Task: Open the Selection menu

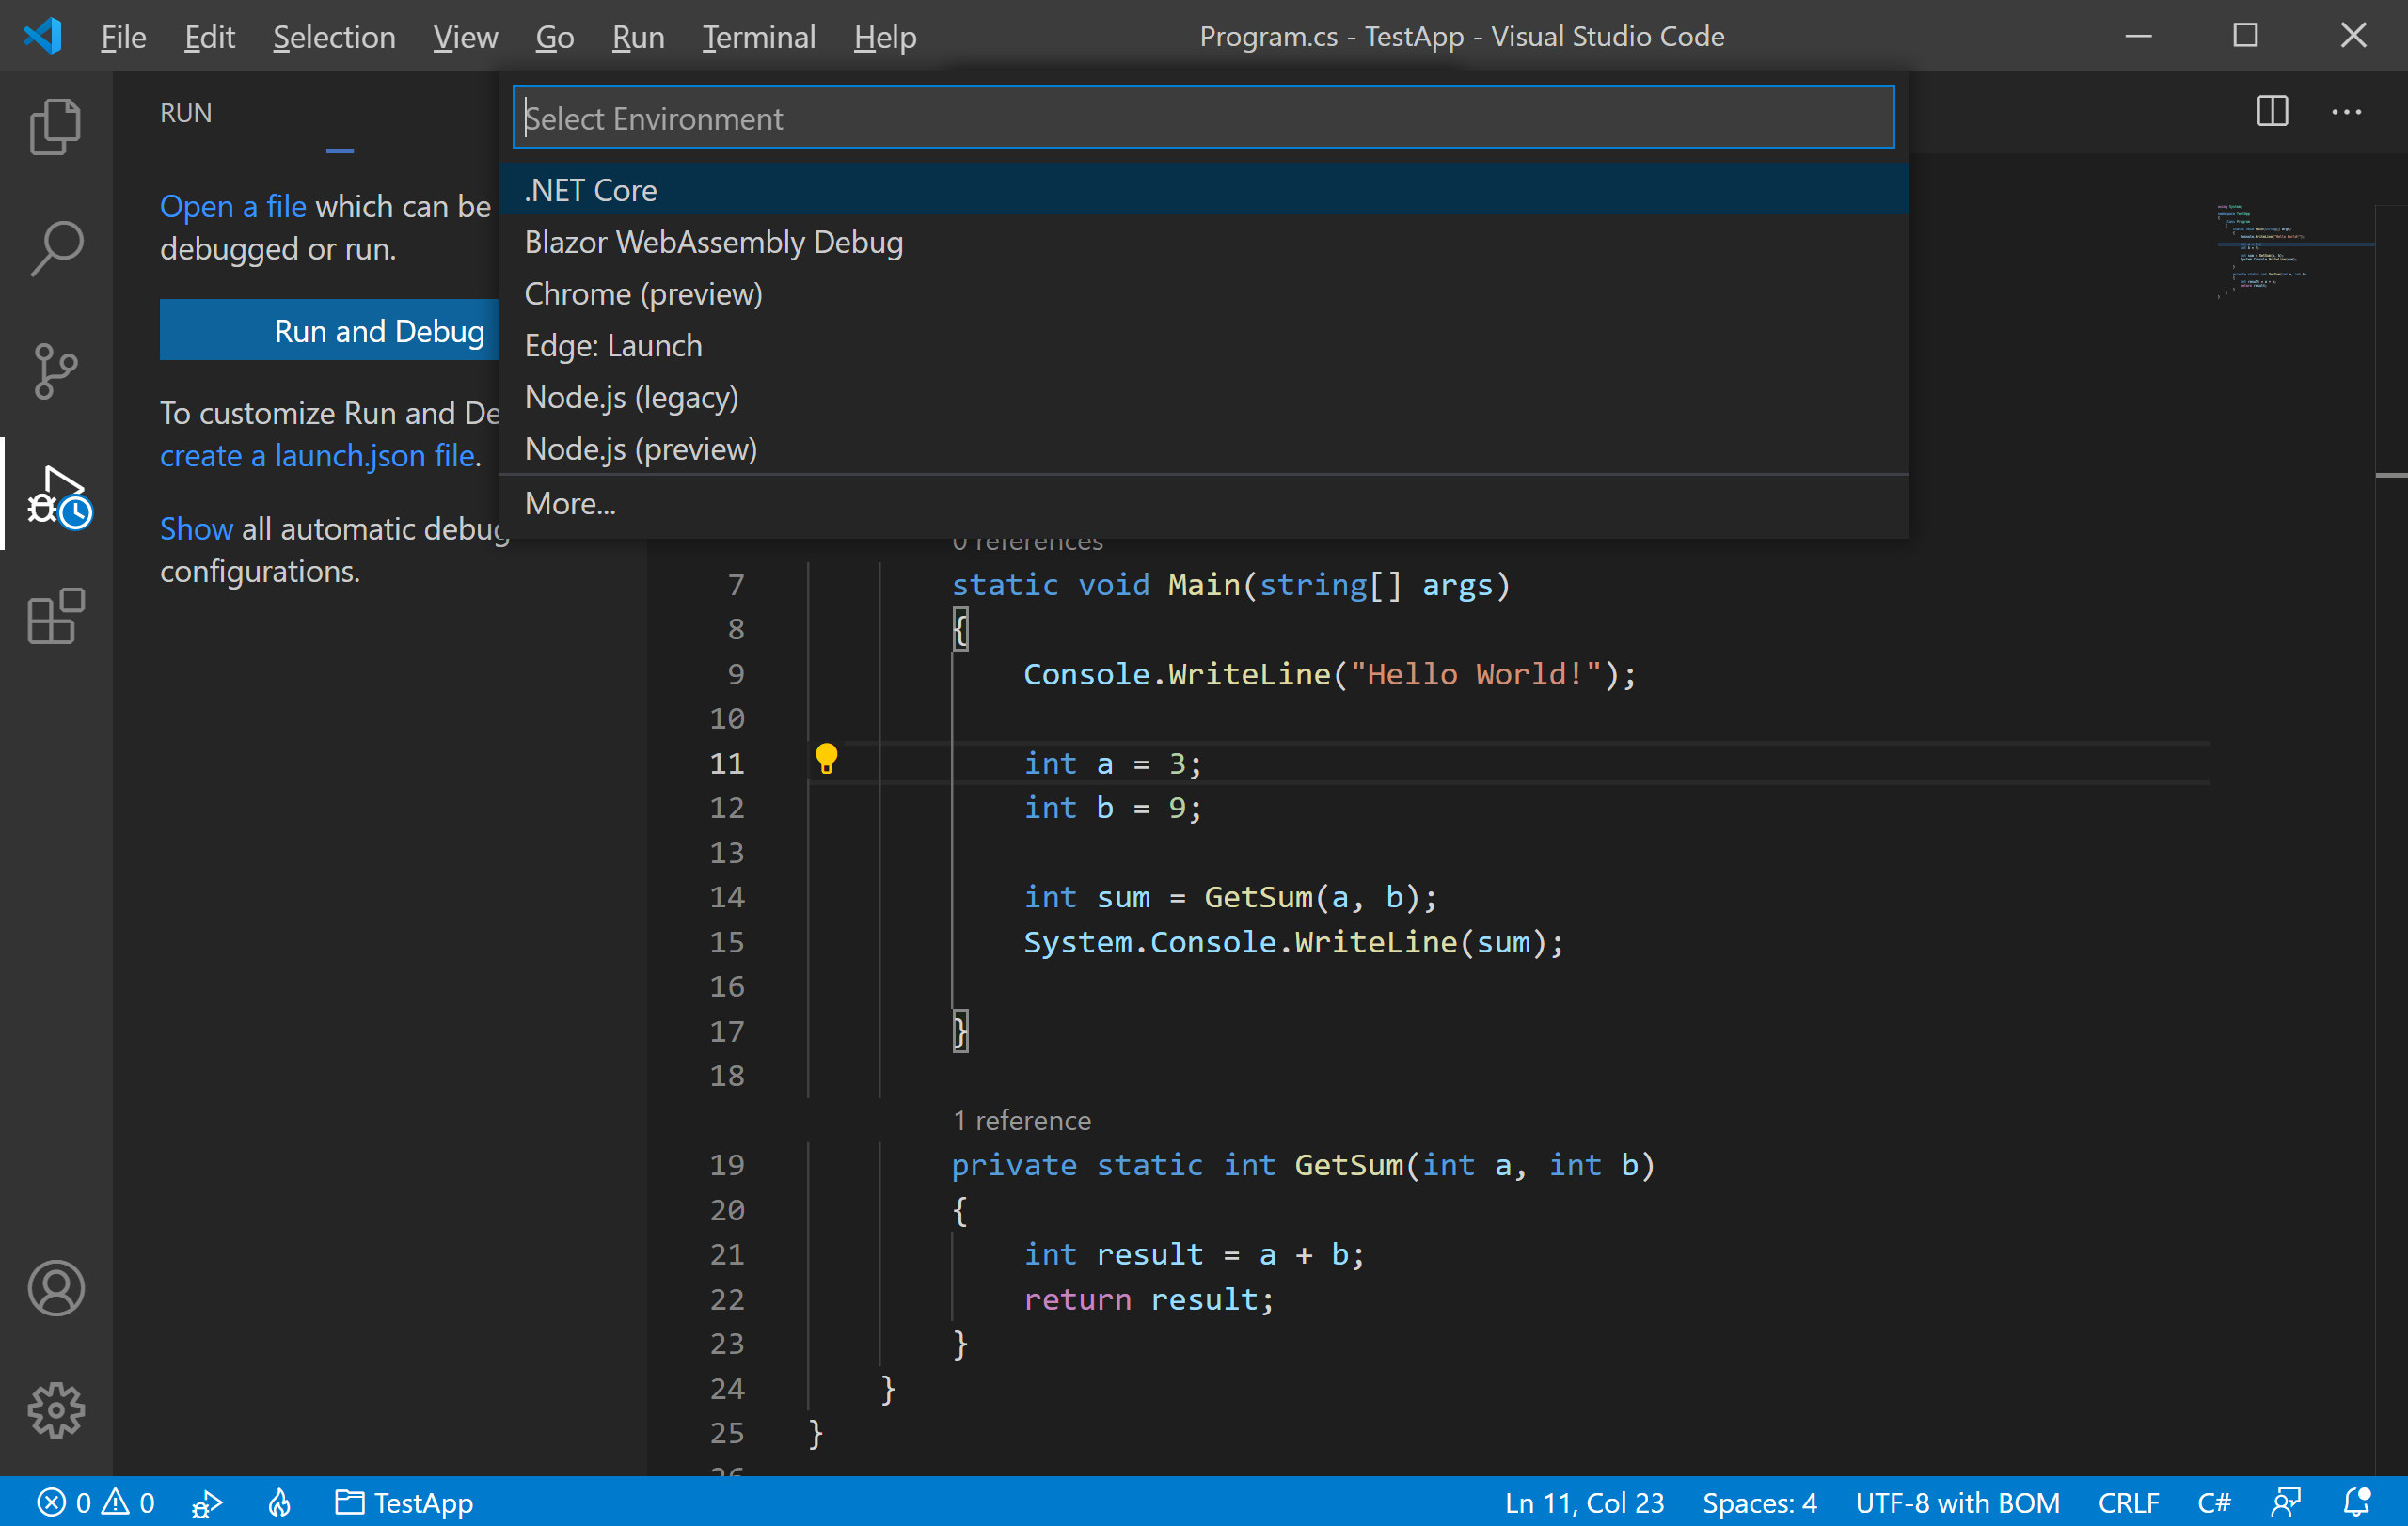Action: pyautogui.click(x=334, y=37)
